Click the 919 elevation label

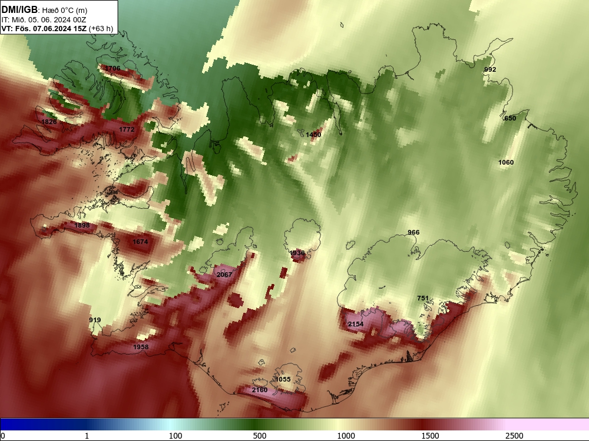point(95,320)
